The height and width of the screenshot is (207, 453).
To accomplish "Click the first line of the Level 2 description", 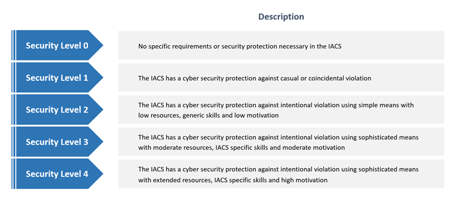I will 276,105.
